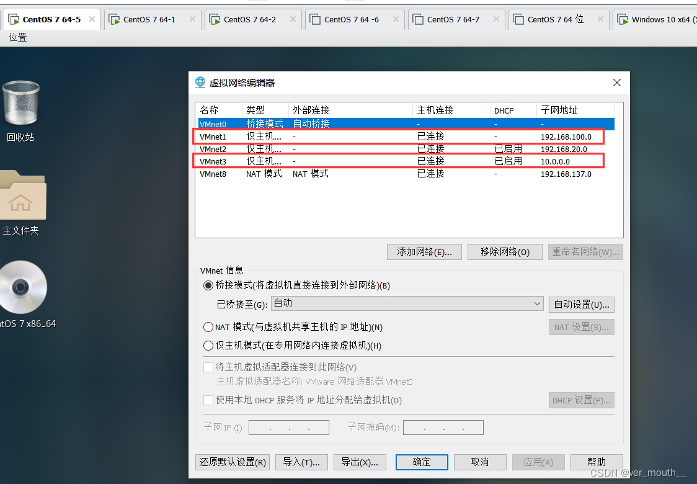
Task: Confirm with the 确定 button
Action: [x=422, y=462]
